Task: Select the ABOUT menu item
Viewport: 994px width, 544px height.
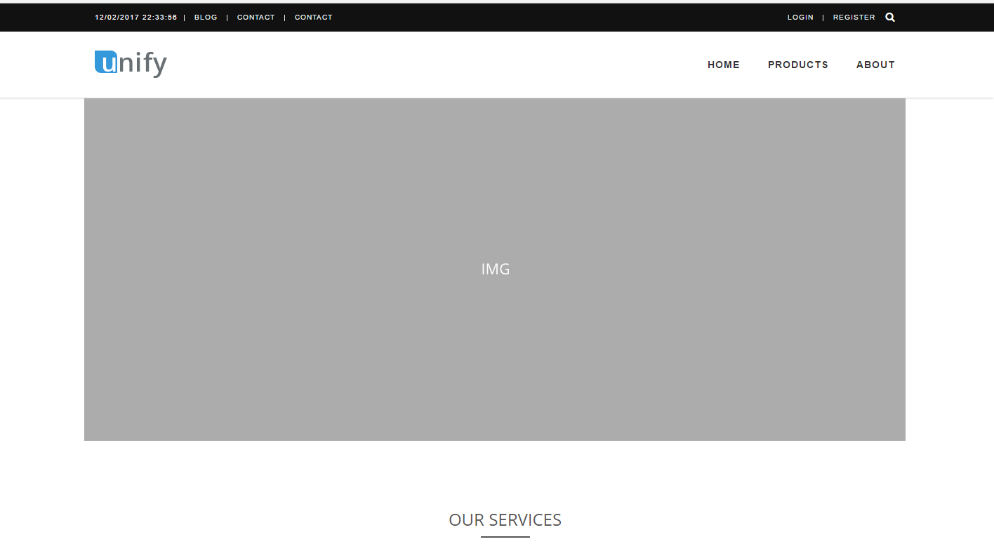Action: [x=875, y=65]
